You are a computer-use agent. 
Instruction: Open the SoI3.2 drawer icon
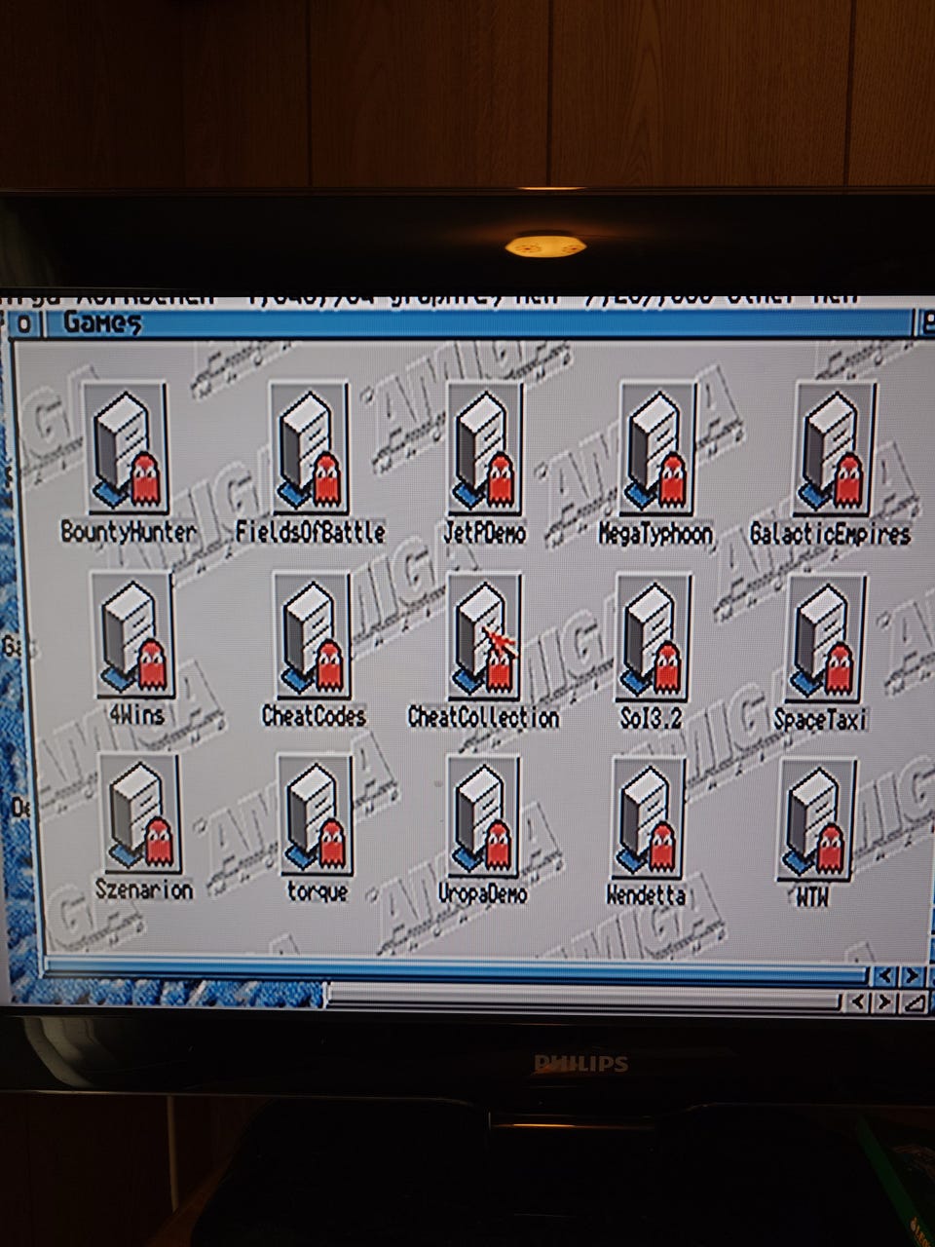pos(653,635)
